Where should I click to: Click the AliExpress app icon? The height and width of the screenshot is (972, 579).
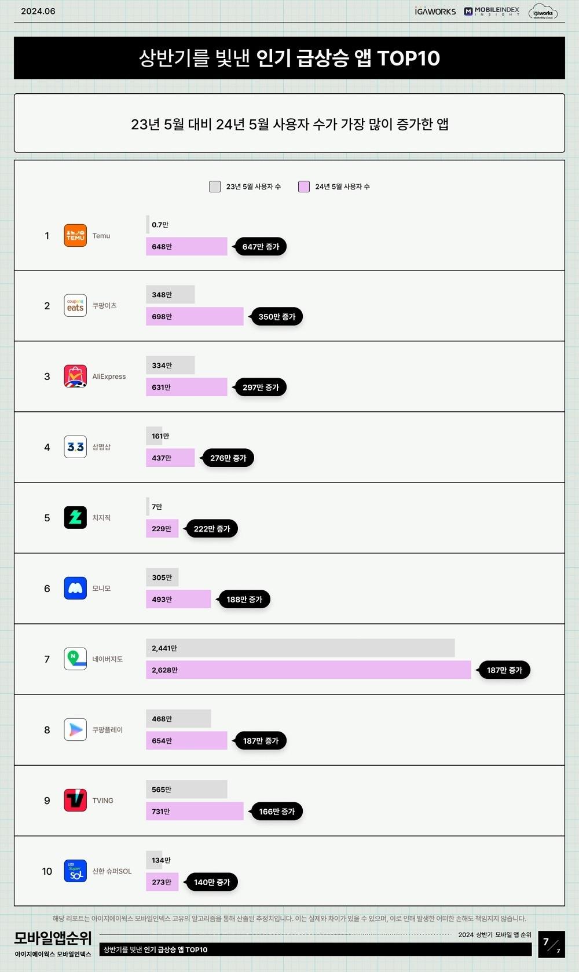point(75,377)
